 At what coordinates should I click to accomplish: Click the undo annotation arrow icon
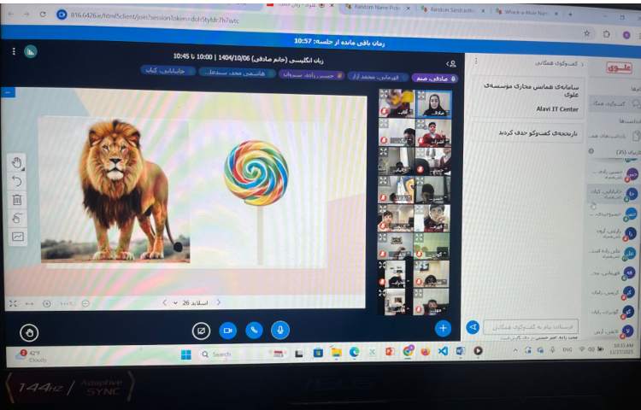coord(17,181)
